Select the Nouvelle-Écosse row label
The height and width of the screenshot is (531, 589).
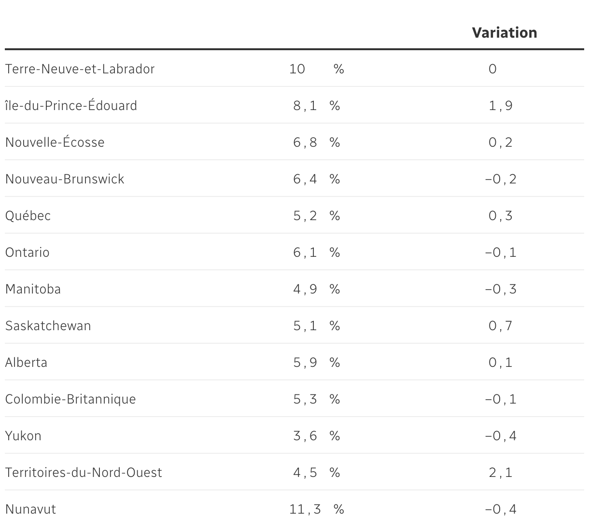(x=55, y=142)
